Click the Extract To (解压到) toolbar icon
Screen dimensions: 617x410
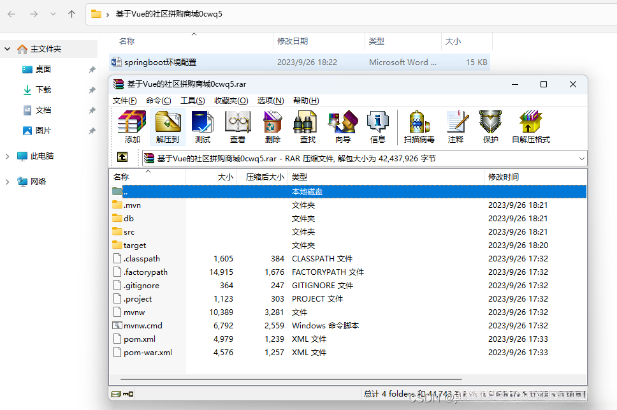[x=168, y=127]
